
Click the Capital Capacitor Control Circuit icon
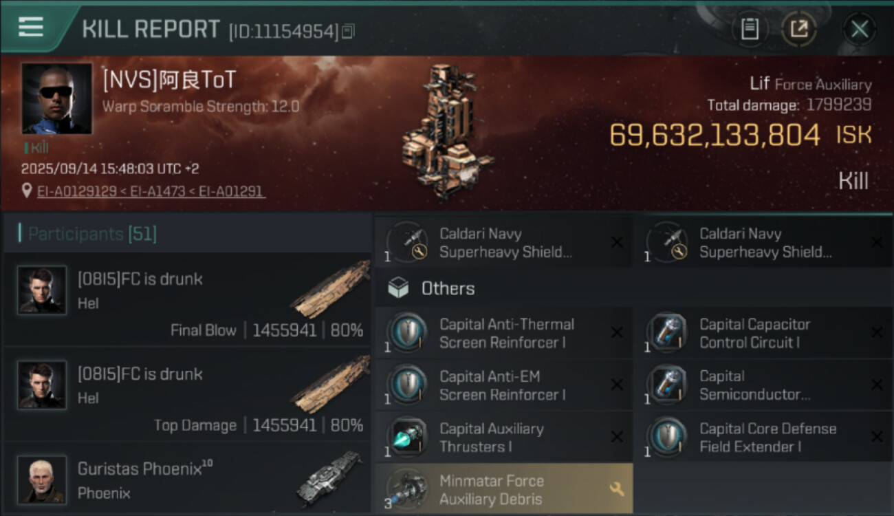(666, 333)
